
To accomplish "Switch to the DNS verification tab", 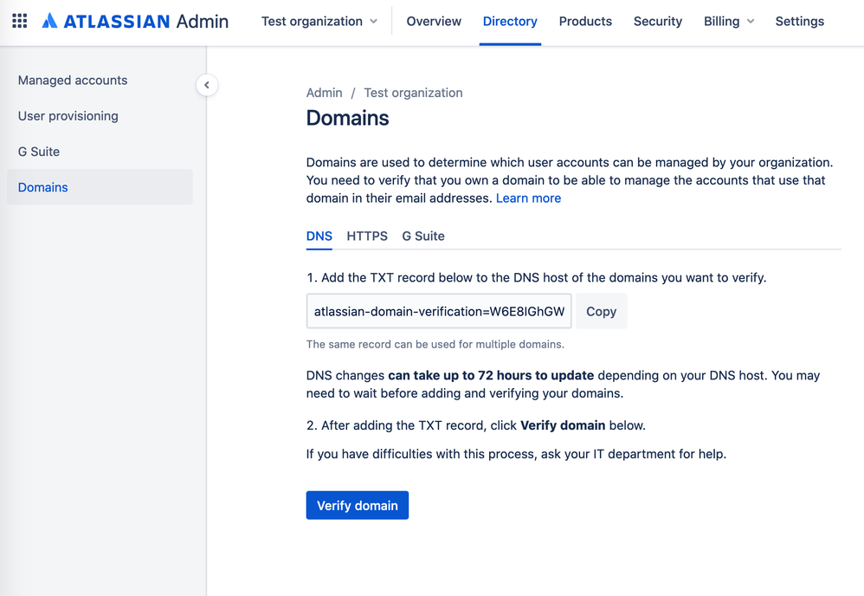I will pyautogui.click(x=319, y=236).
